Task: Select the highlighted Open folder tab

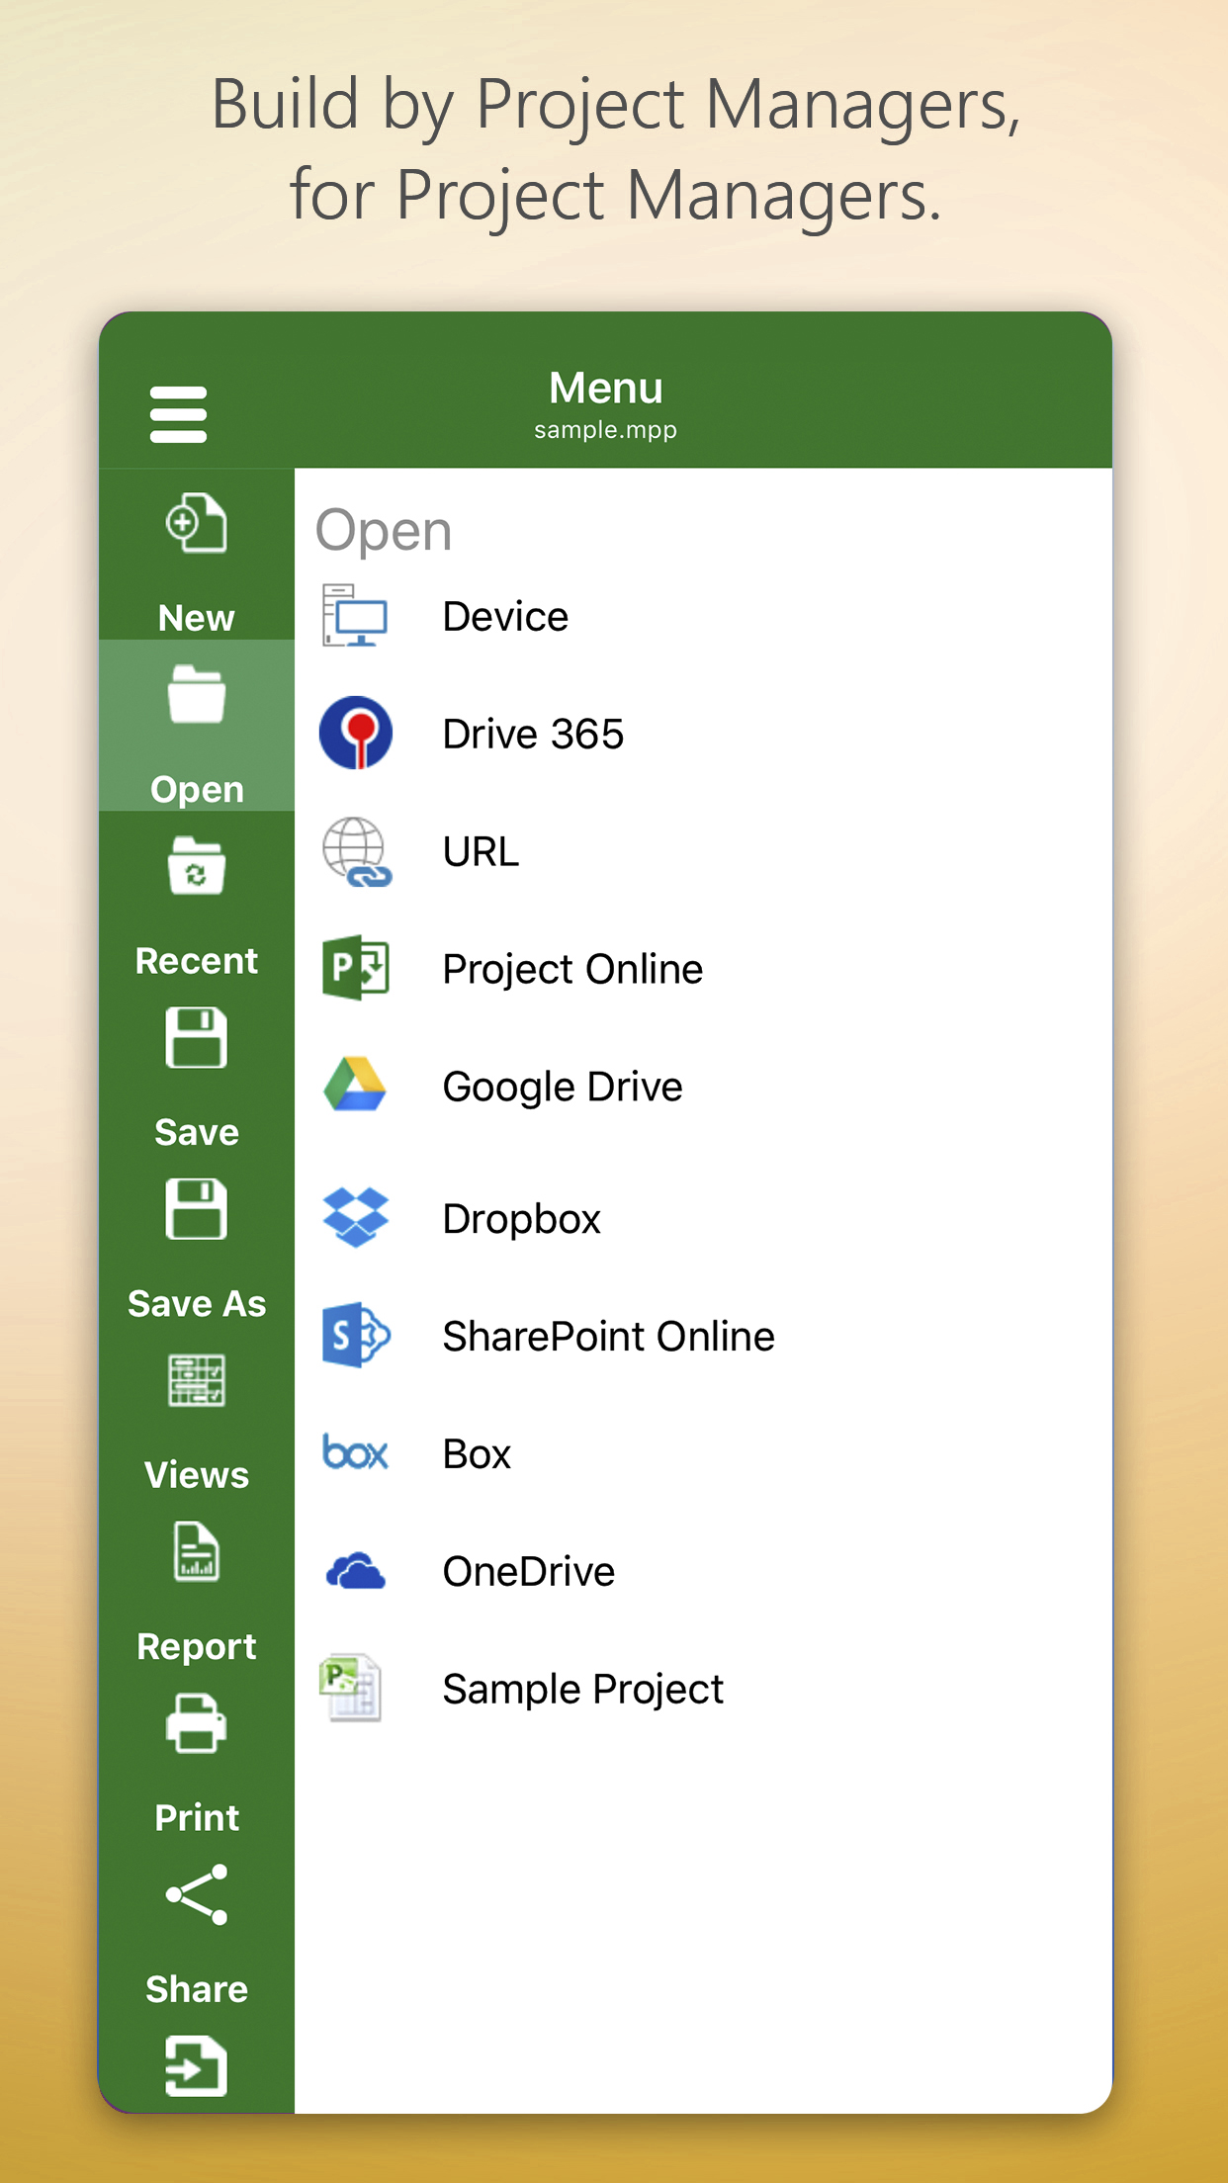Action: click(x=196, y=726)
